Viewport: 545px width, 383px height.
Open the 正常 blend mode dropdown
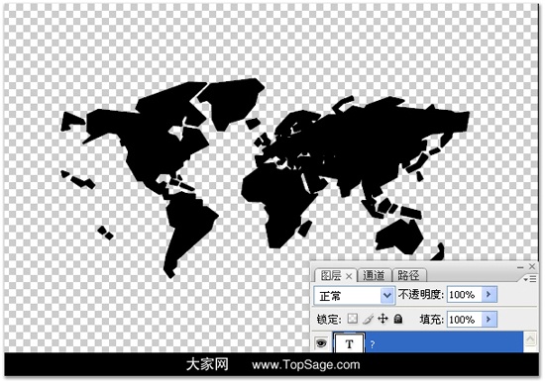pyautogui.click(x=354, y=296)
